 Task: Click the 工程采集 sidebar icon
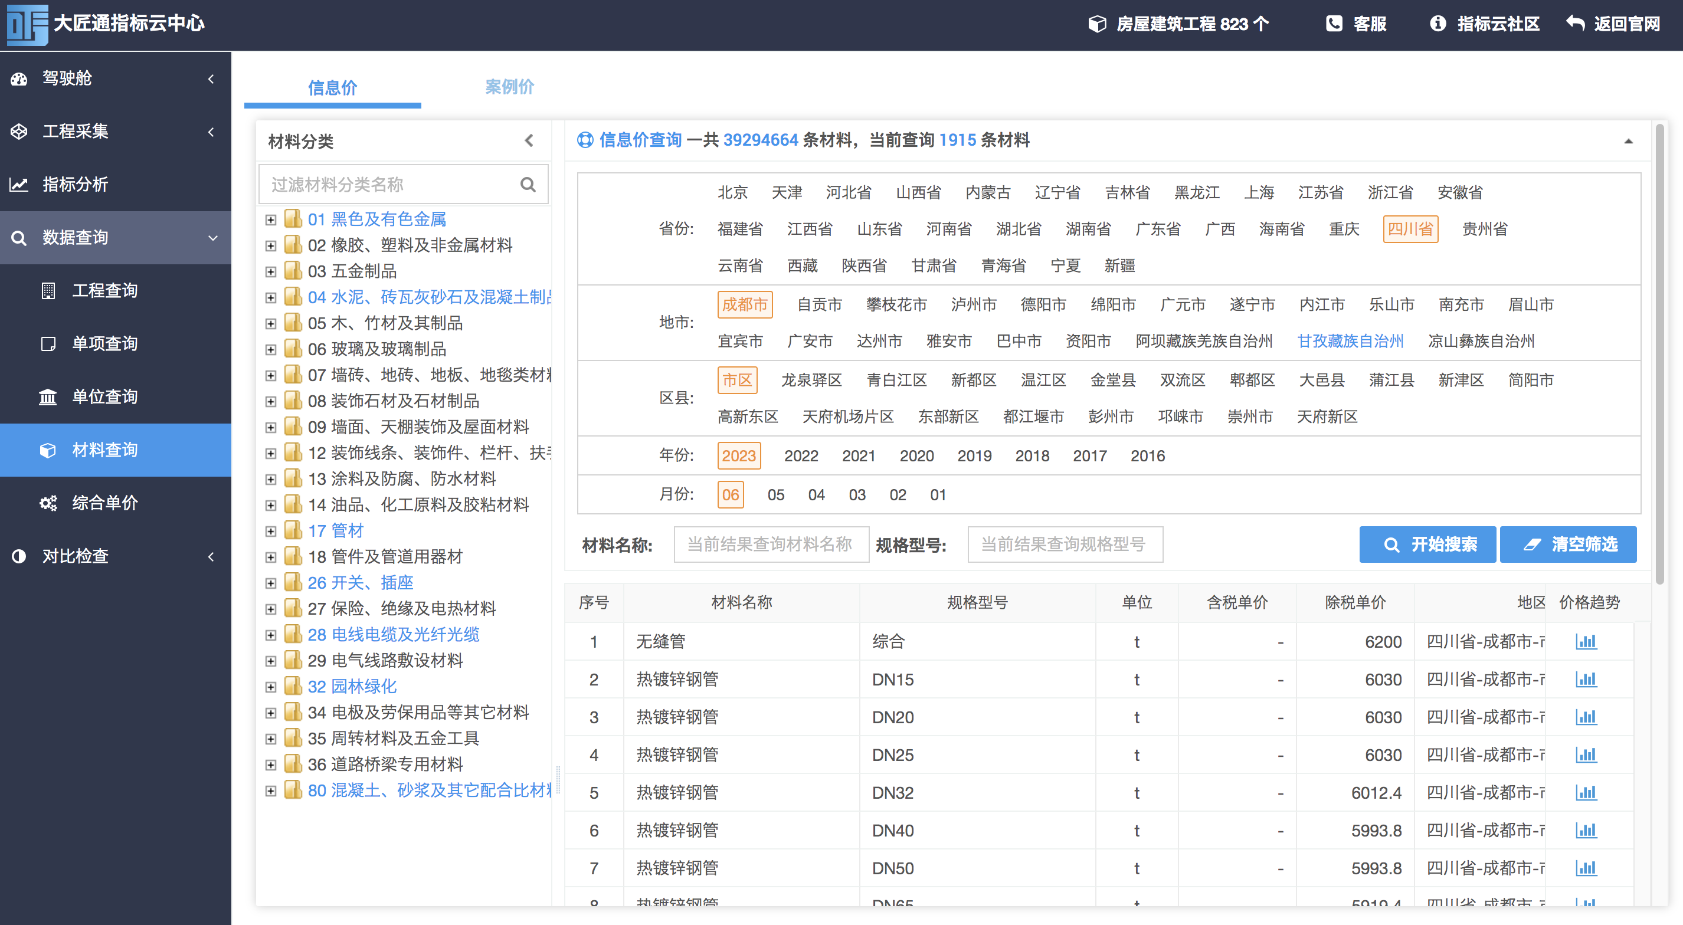(19, 132)
